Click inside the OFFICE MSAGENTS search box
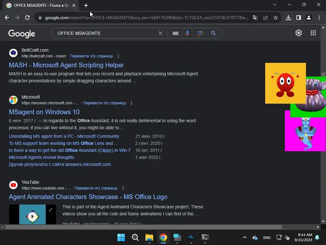 (x=106, y=33)
